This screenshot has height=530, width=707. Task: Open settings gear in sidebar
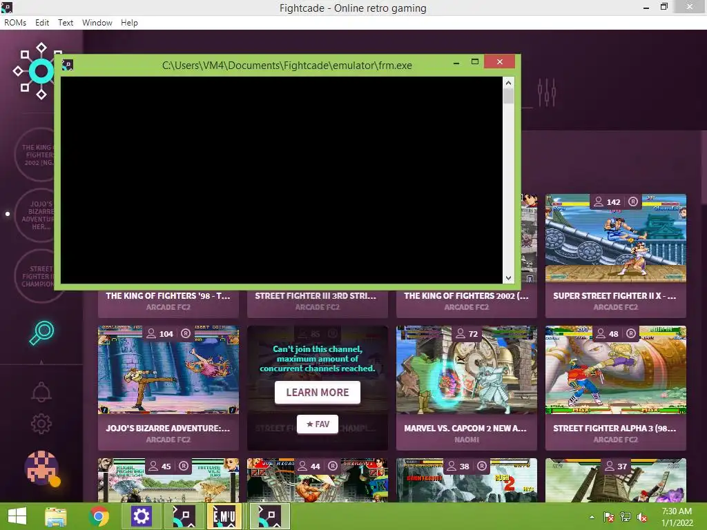[x=41, y=424]
